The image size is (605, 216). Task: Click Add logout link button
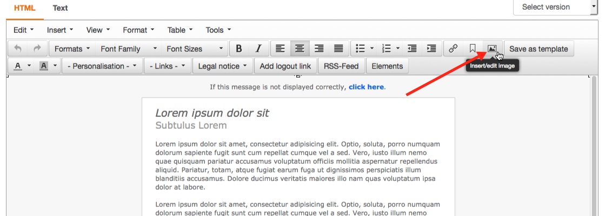coord(285,66)
